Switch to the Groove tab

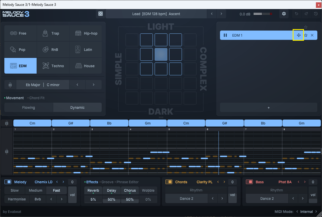pyautogui.click(x=107, y=182)
